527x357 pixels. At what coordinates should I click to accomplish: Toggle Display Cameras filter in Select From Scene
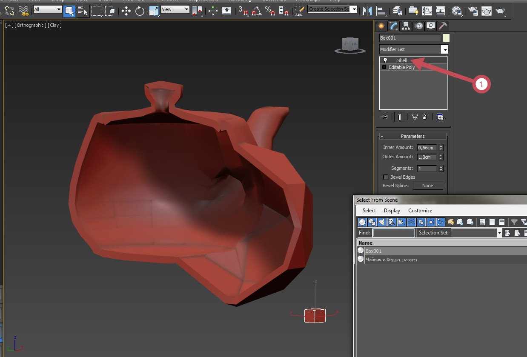392,222
